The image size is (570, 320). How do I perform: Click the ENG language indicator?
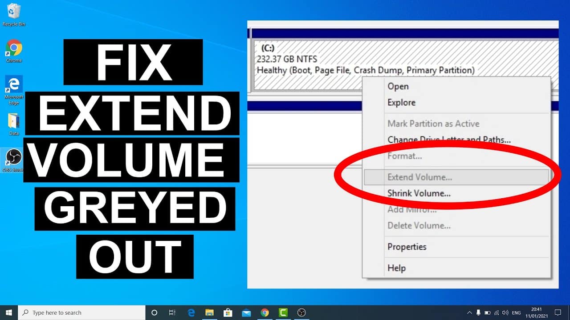pos(517,312)
